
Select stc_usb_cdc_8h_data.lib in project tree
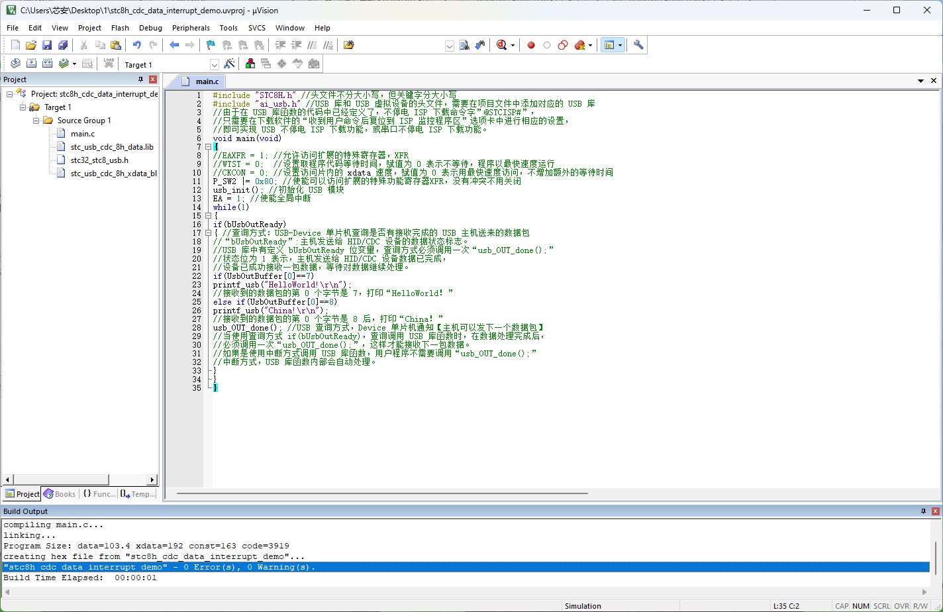(x=112, y=147)
